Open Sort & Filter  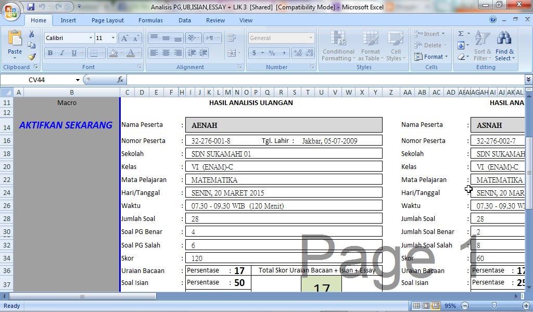pos(483,46)
